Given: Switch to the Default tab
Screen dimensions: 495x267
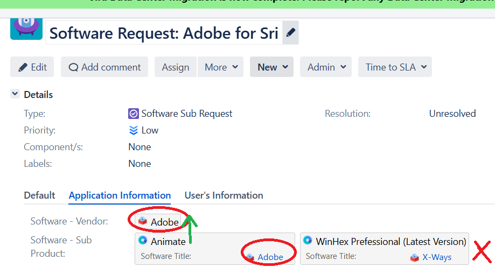Looking at the screenshot, I should coord(39,195).
